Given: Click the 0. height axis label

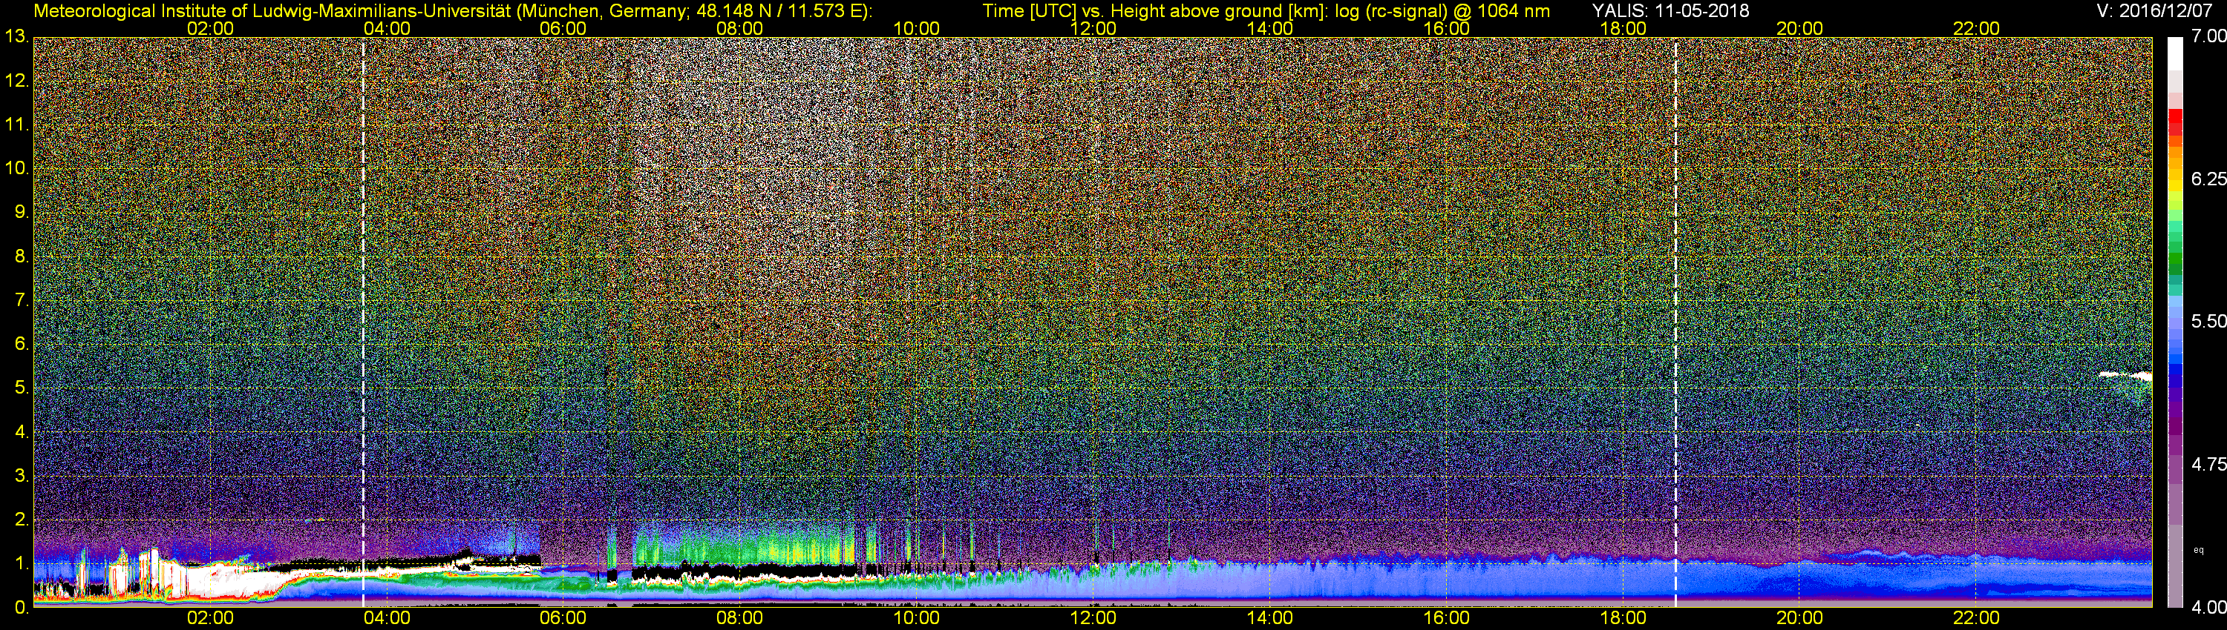Looking at the screenshot, I should click(x=22, y=608).
